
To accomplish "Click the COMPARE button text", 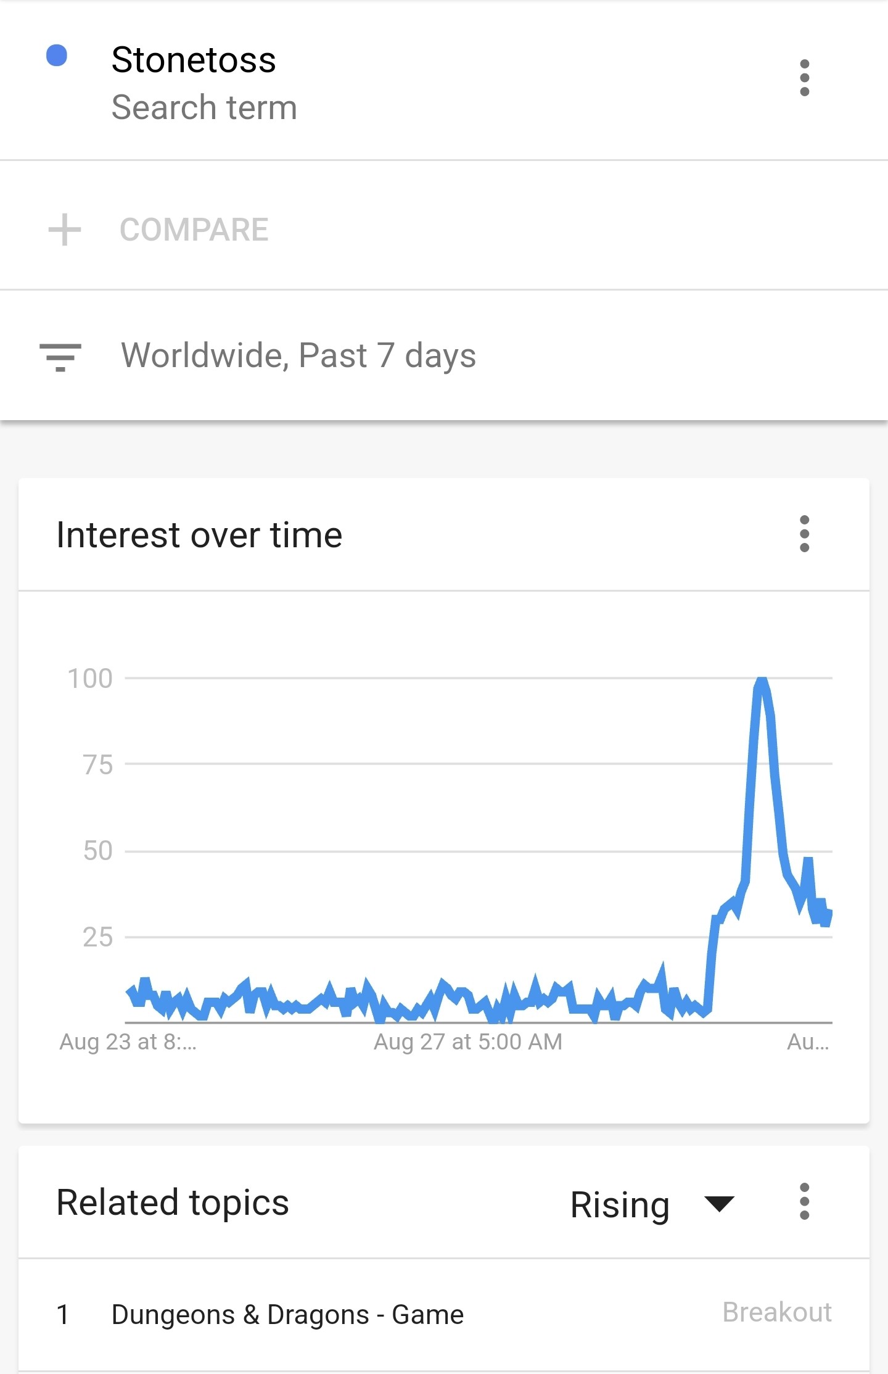I will [194, 230].
